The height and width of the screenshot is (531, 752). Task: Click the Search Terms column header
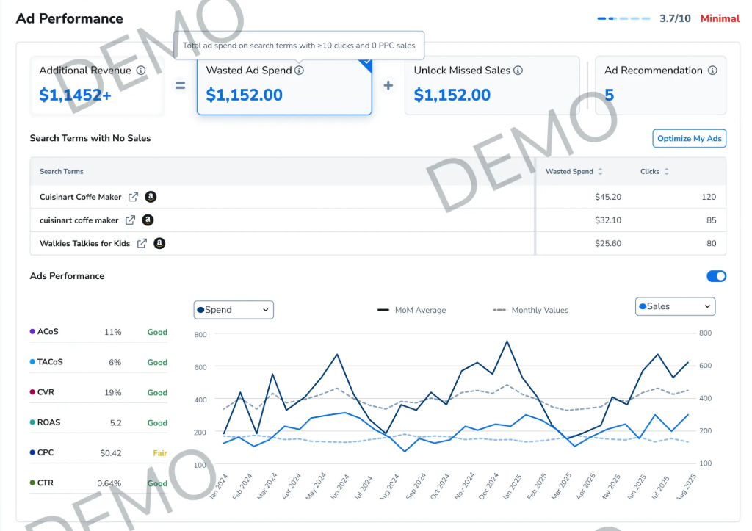[x=62, y=172]
